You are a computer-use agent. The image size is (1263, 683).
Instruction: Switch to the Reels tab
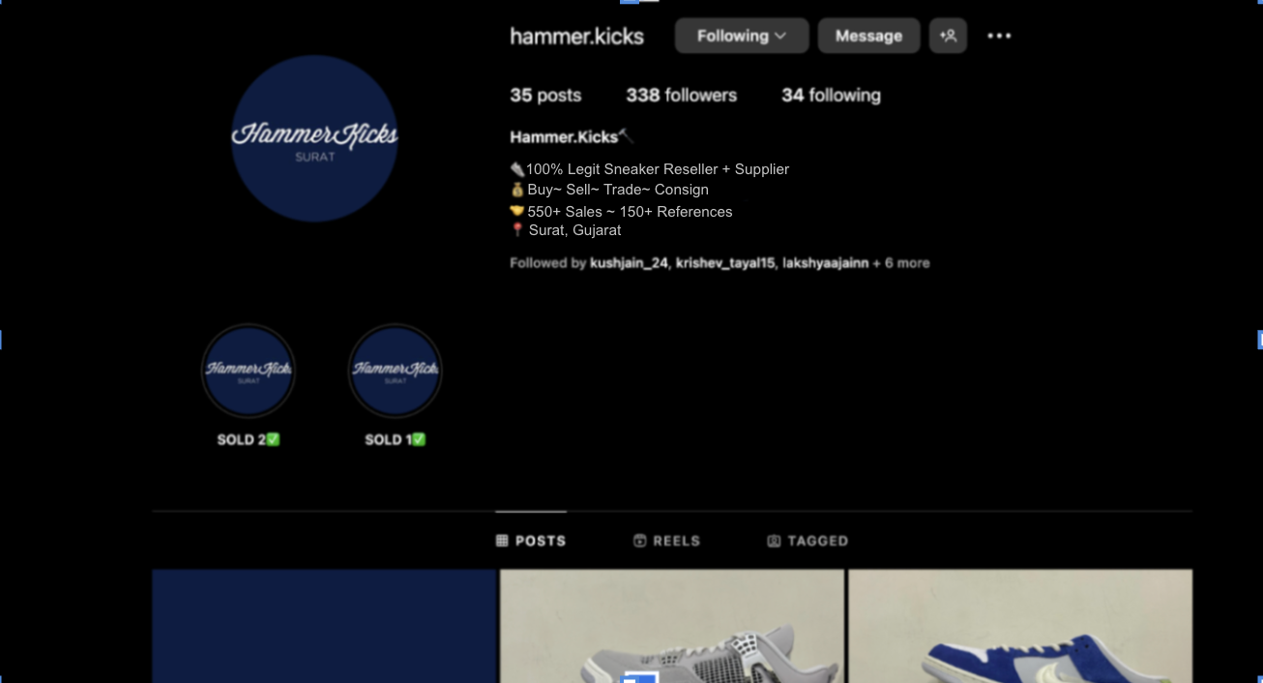(x=666, y=541)
